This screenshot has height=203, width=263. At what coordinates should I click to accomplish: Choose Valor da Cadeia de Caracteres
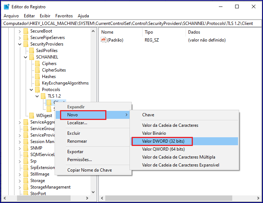tap(184, 125)
